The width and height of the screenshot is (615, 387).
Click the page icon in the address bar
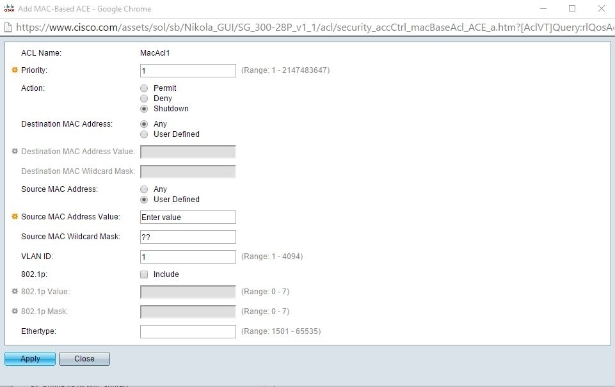click(7, 27)
